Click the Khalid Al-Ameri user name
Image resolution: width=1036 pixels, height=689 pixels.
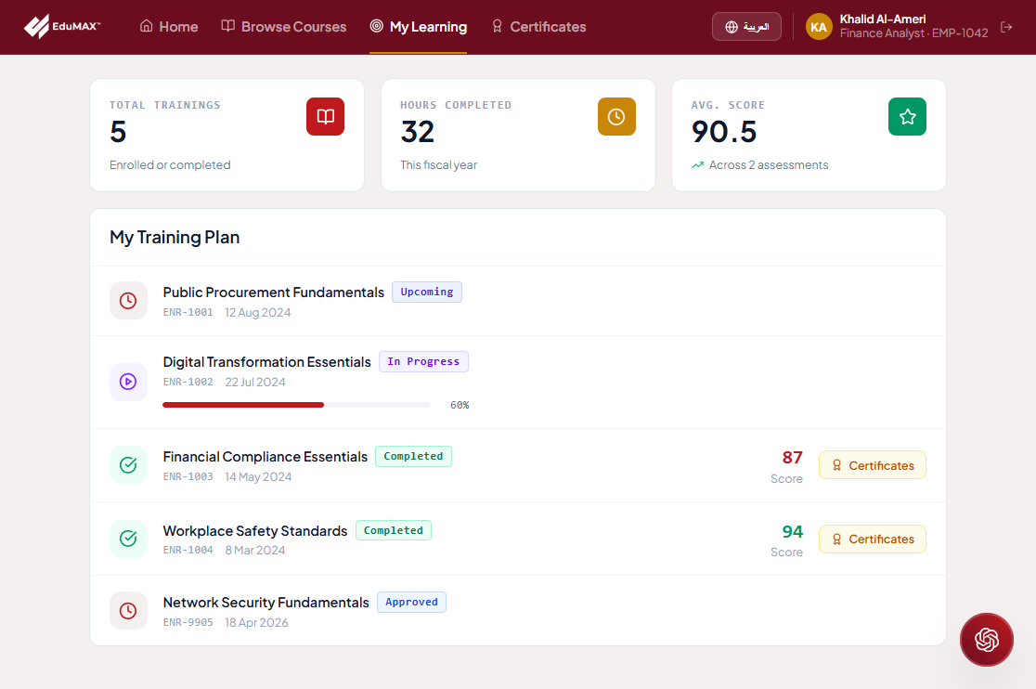(x=883, y=19)
